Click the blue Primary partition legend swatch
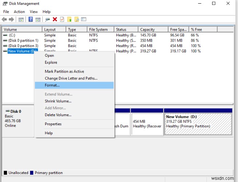Screen dimensions: 238x182 click(32, 173)
